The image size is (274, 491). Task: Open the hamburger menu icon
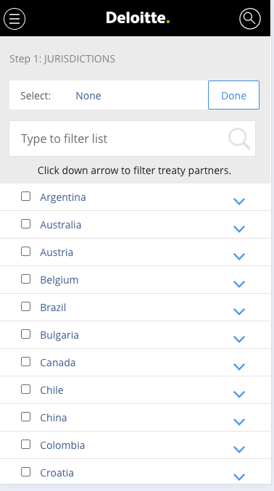(14, 19)
